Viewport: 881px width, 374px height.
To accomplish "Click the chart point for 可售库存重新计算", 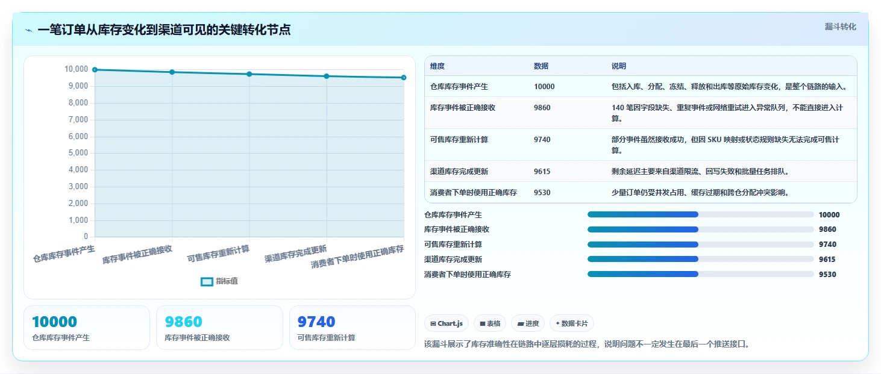I will click(x=249, y=74).
